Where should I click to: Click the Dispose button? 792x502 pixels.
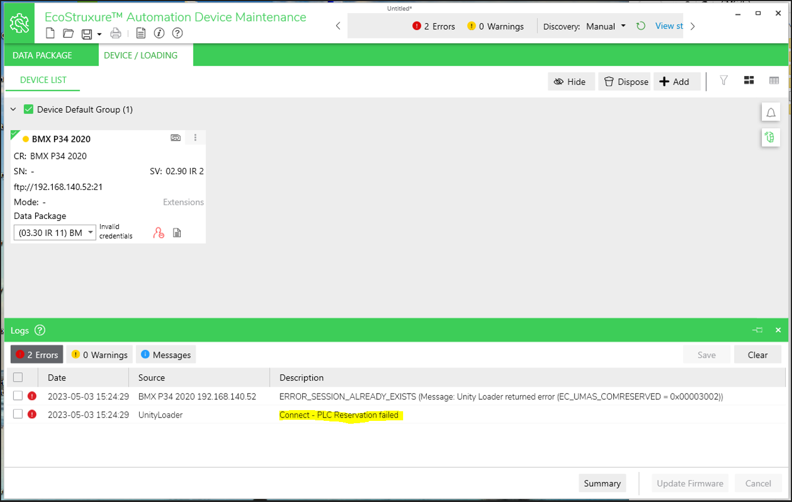coord(625,82)
